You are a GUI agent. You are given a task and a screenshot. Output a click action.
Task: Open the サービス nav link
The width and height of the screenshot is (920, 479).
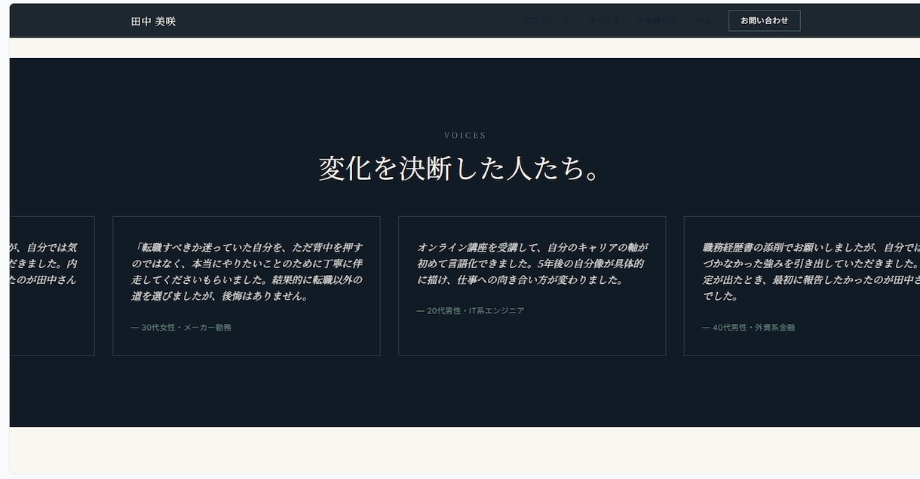[603, 21]
